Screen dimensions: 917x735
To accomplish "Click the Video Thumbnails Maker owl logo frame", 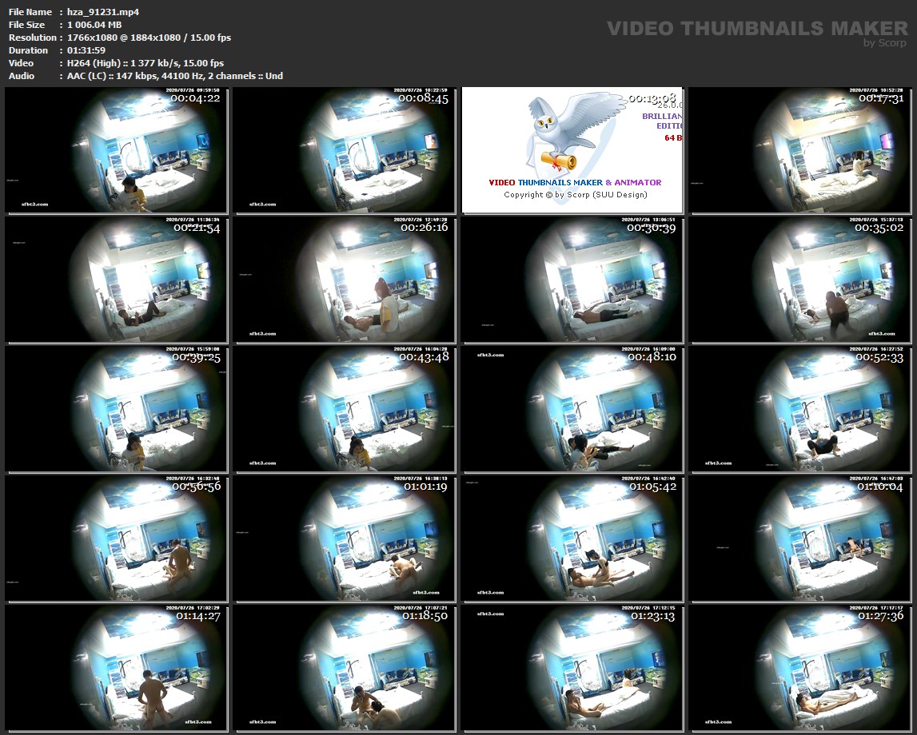I will pos(572,150).
